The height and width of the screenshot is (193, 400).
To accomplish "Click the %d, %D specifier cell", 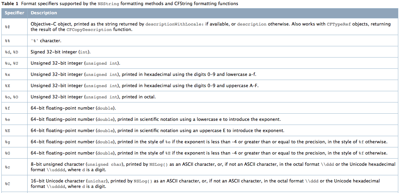I will (x=15, y=52).
